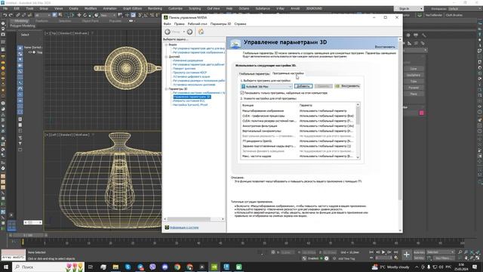Open the Правка menu
The width and height of the screenshot is (483, 272).
pyautogui.click(x=180, y=23)
